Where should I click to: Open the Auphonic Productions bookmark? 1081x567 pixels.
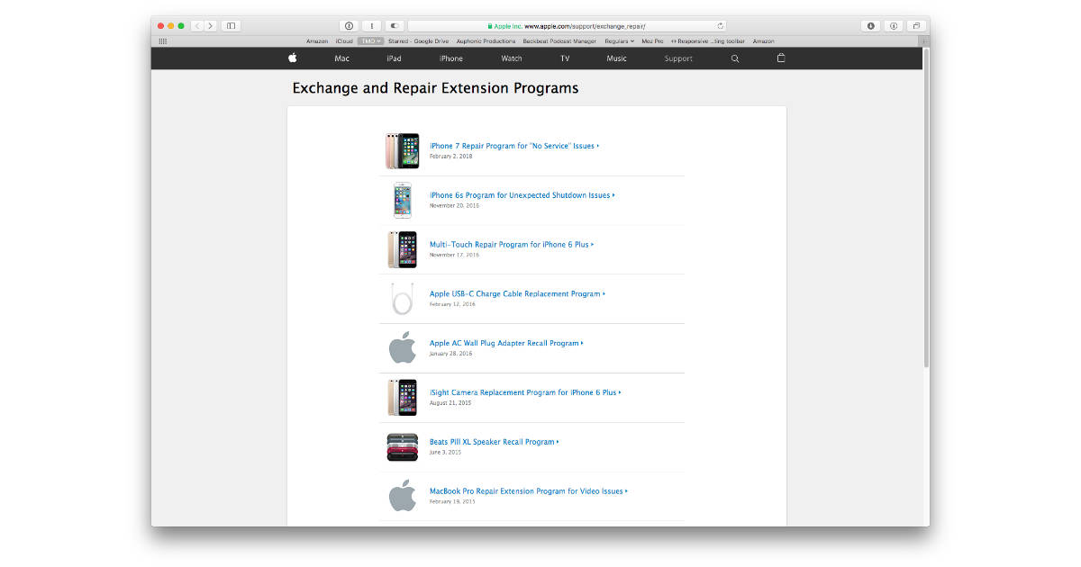coord(486,40)
